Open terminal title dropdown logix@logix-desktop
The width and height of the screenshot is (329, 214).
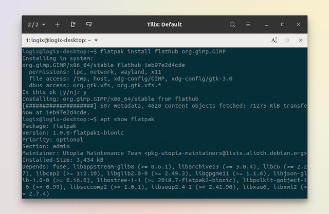62,40
